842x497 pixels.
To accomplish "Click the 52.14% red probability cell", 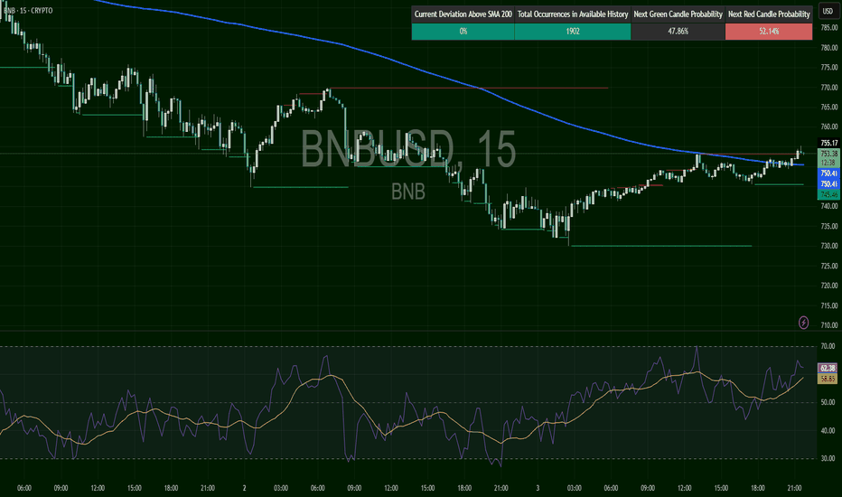I will (x=769, y=31).
